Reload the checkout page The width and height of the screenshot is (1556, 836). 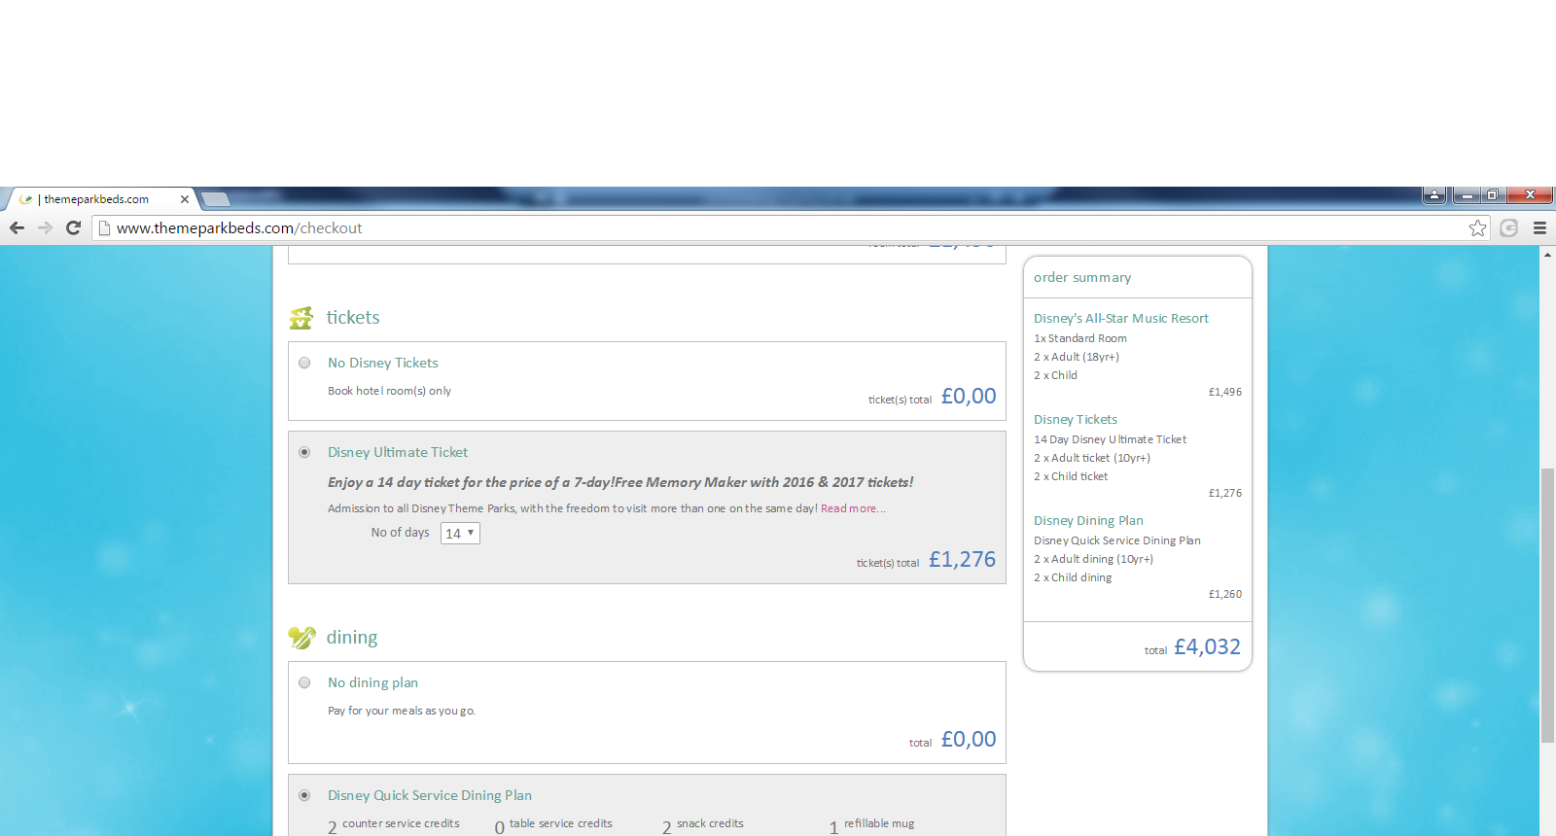[73, 227]
